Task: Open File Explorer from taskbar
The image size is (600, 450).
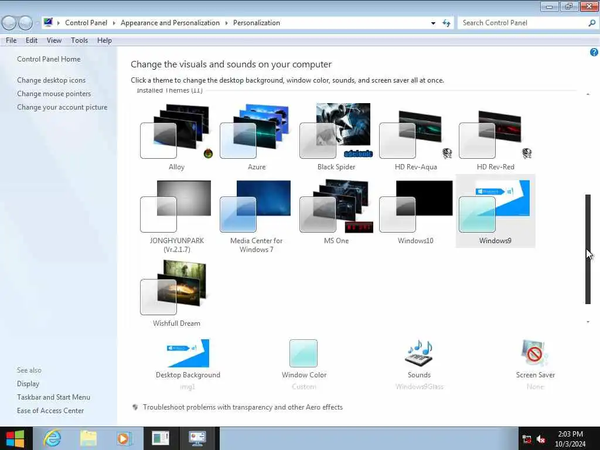Action: pos(88,438)
